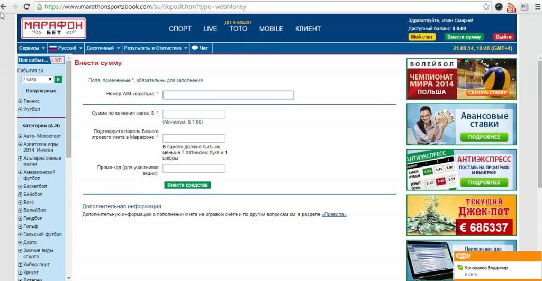Viewport: 542px width, 281px height.
Task: Click the green padlock in address bar
Action: [39, 6]
